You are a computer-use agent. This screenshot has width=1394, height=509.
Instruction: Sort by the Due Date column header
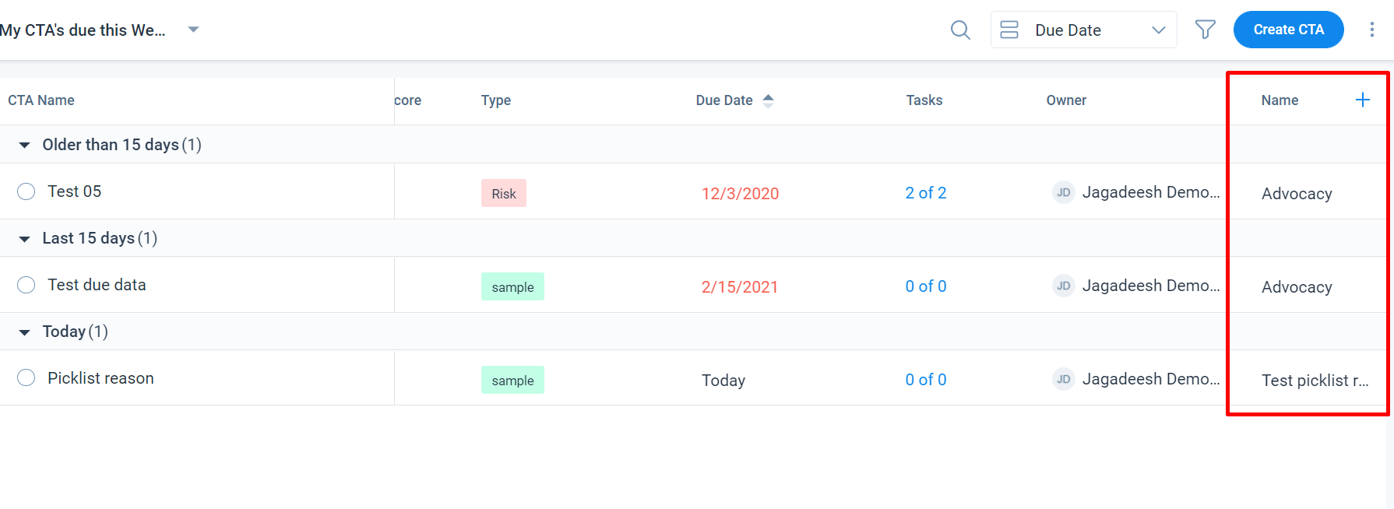coord(724,100)
